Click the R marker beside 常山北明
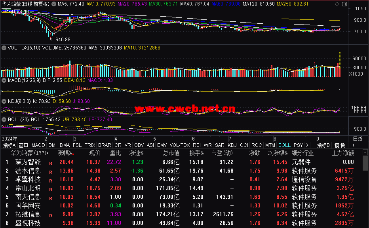 tap(51, 190)
